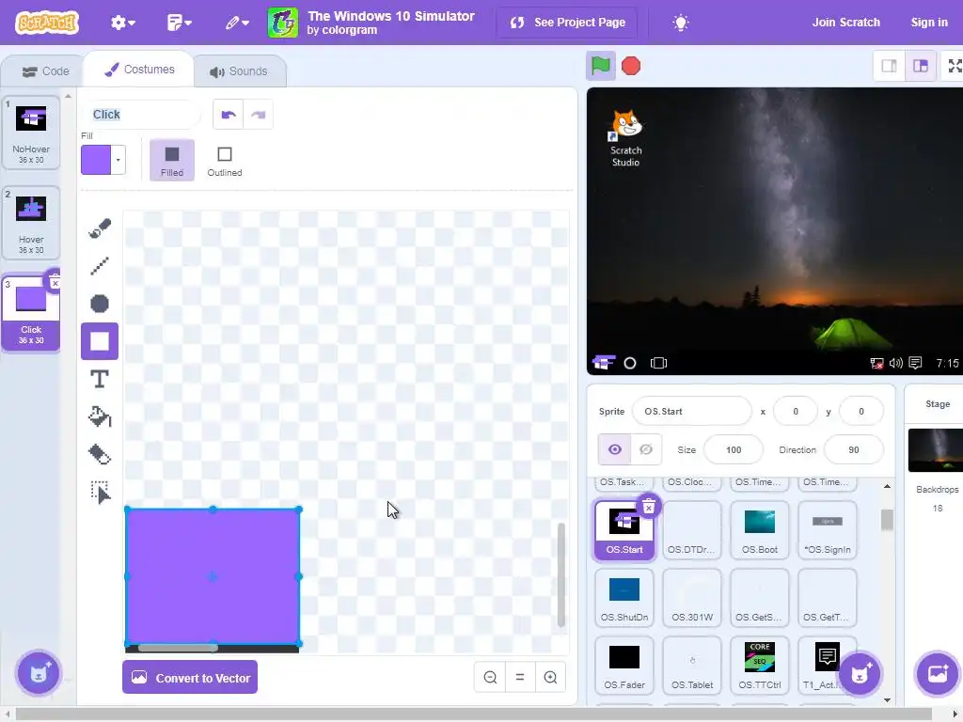Viewport: 963px width, 722px height.
Task: Choose Filled rectangle mode
Action: click(172, 160)
